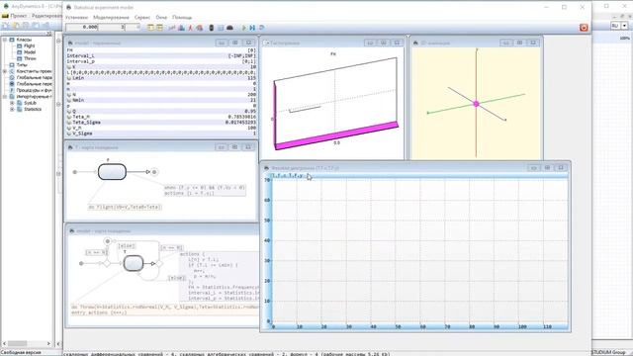
Task: Click the Teta_M parameter row
Action: click(161, 117)
